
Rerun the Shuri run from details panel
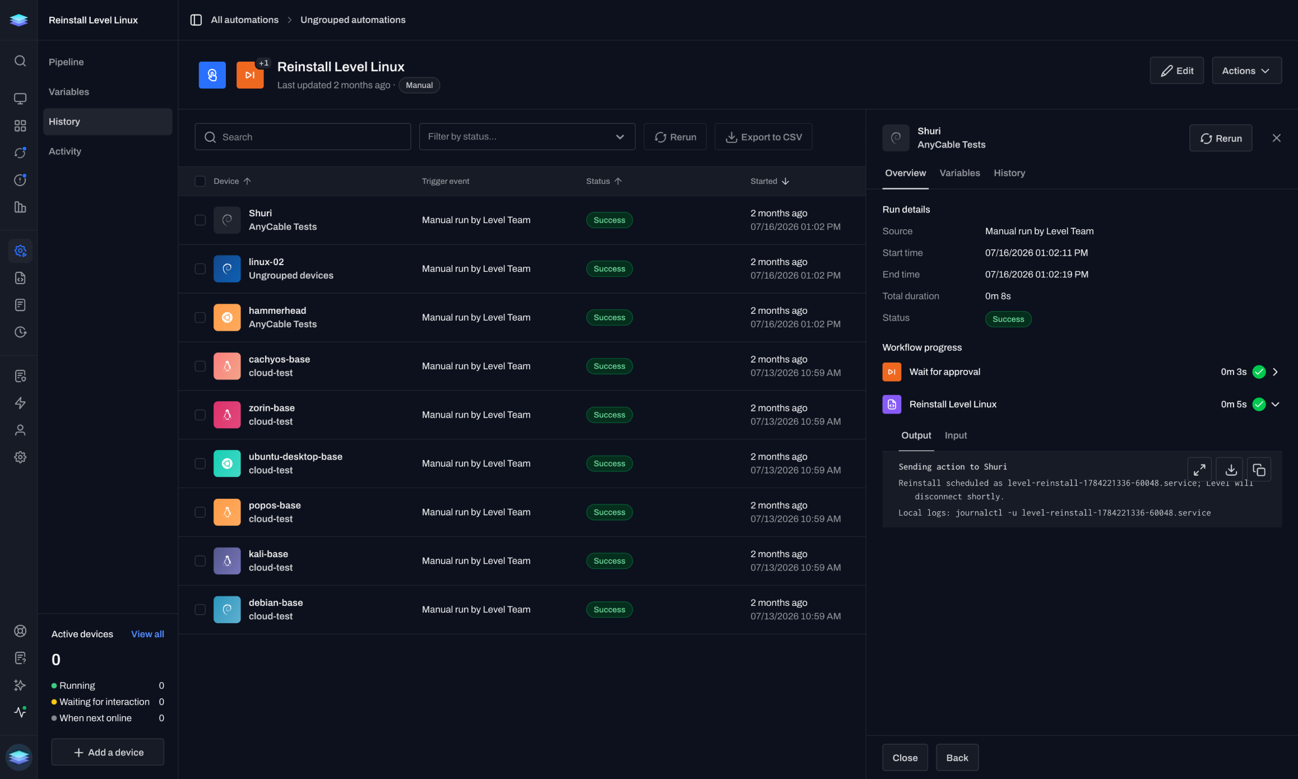coord(1220,138)
